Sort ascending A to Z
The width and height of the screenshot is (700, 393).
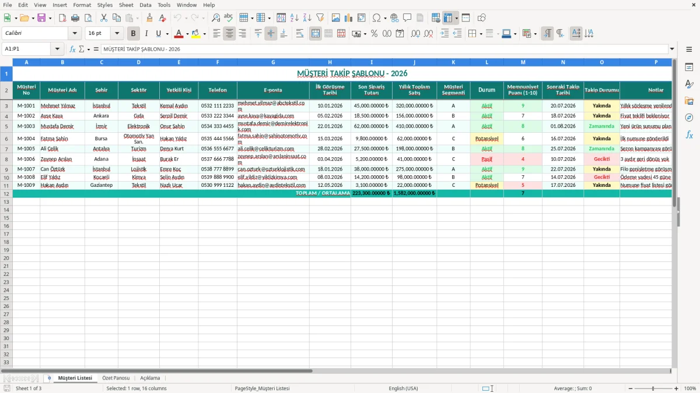click(295, 18)
